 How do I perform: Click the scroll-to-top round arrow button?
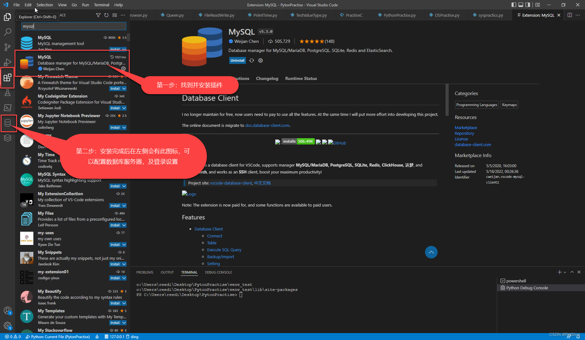pyautogui.click(x=431, y=252)
